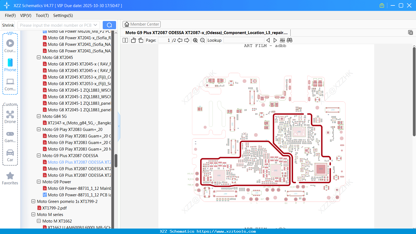Open Moto G8 XT2045 XT2053-x_(Fiji)_S file
This screenshot has width=416, height=234.
pyautogui.click(x=77, y=84)
